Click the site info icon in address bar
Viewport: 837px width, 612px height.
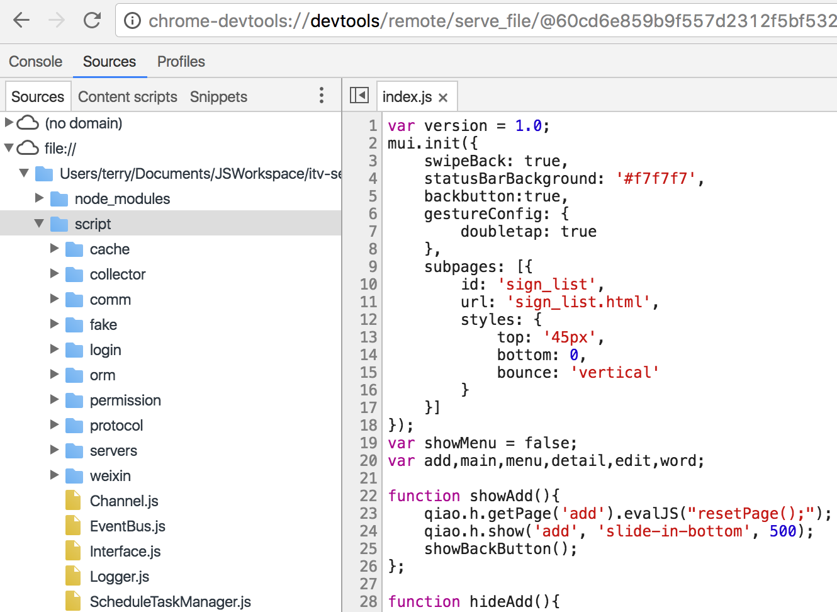click(132, 21)
